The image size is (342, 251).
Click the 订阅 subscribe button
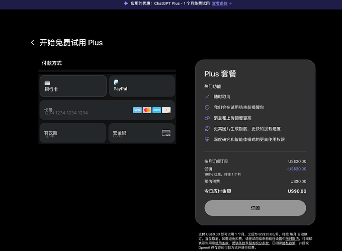255,208
